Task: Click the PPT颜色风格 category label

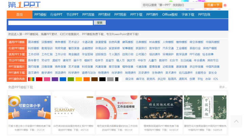Action: pyautogui.click(x=17, y=79)
